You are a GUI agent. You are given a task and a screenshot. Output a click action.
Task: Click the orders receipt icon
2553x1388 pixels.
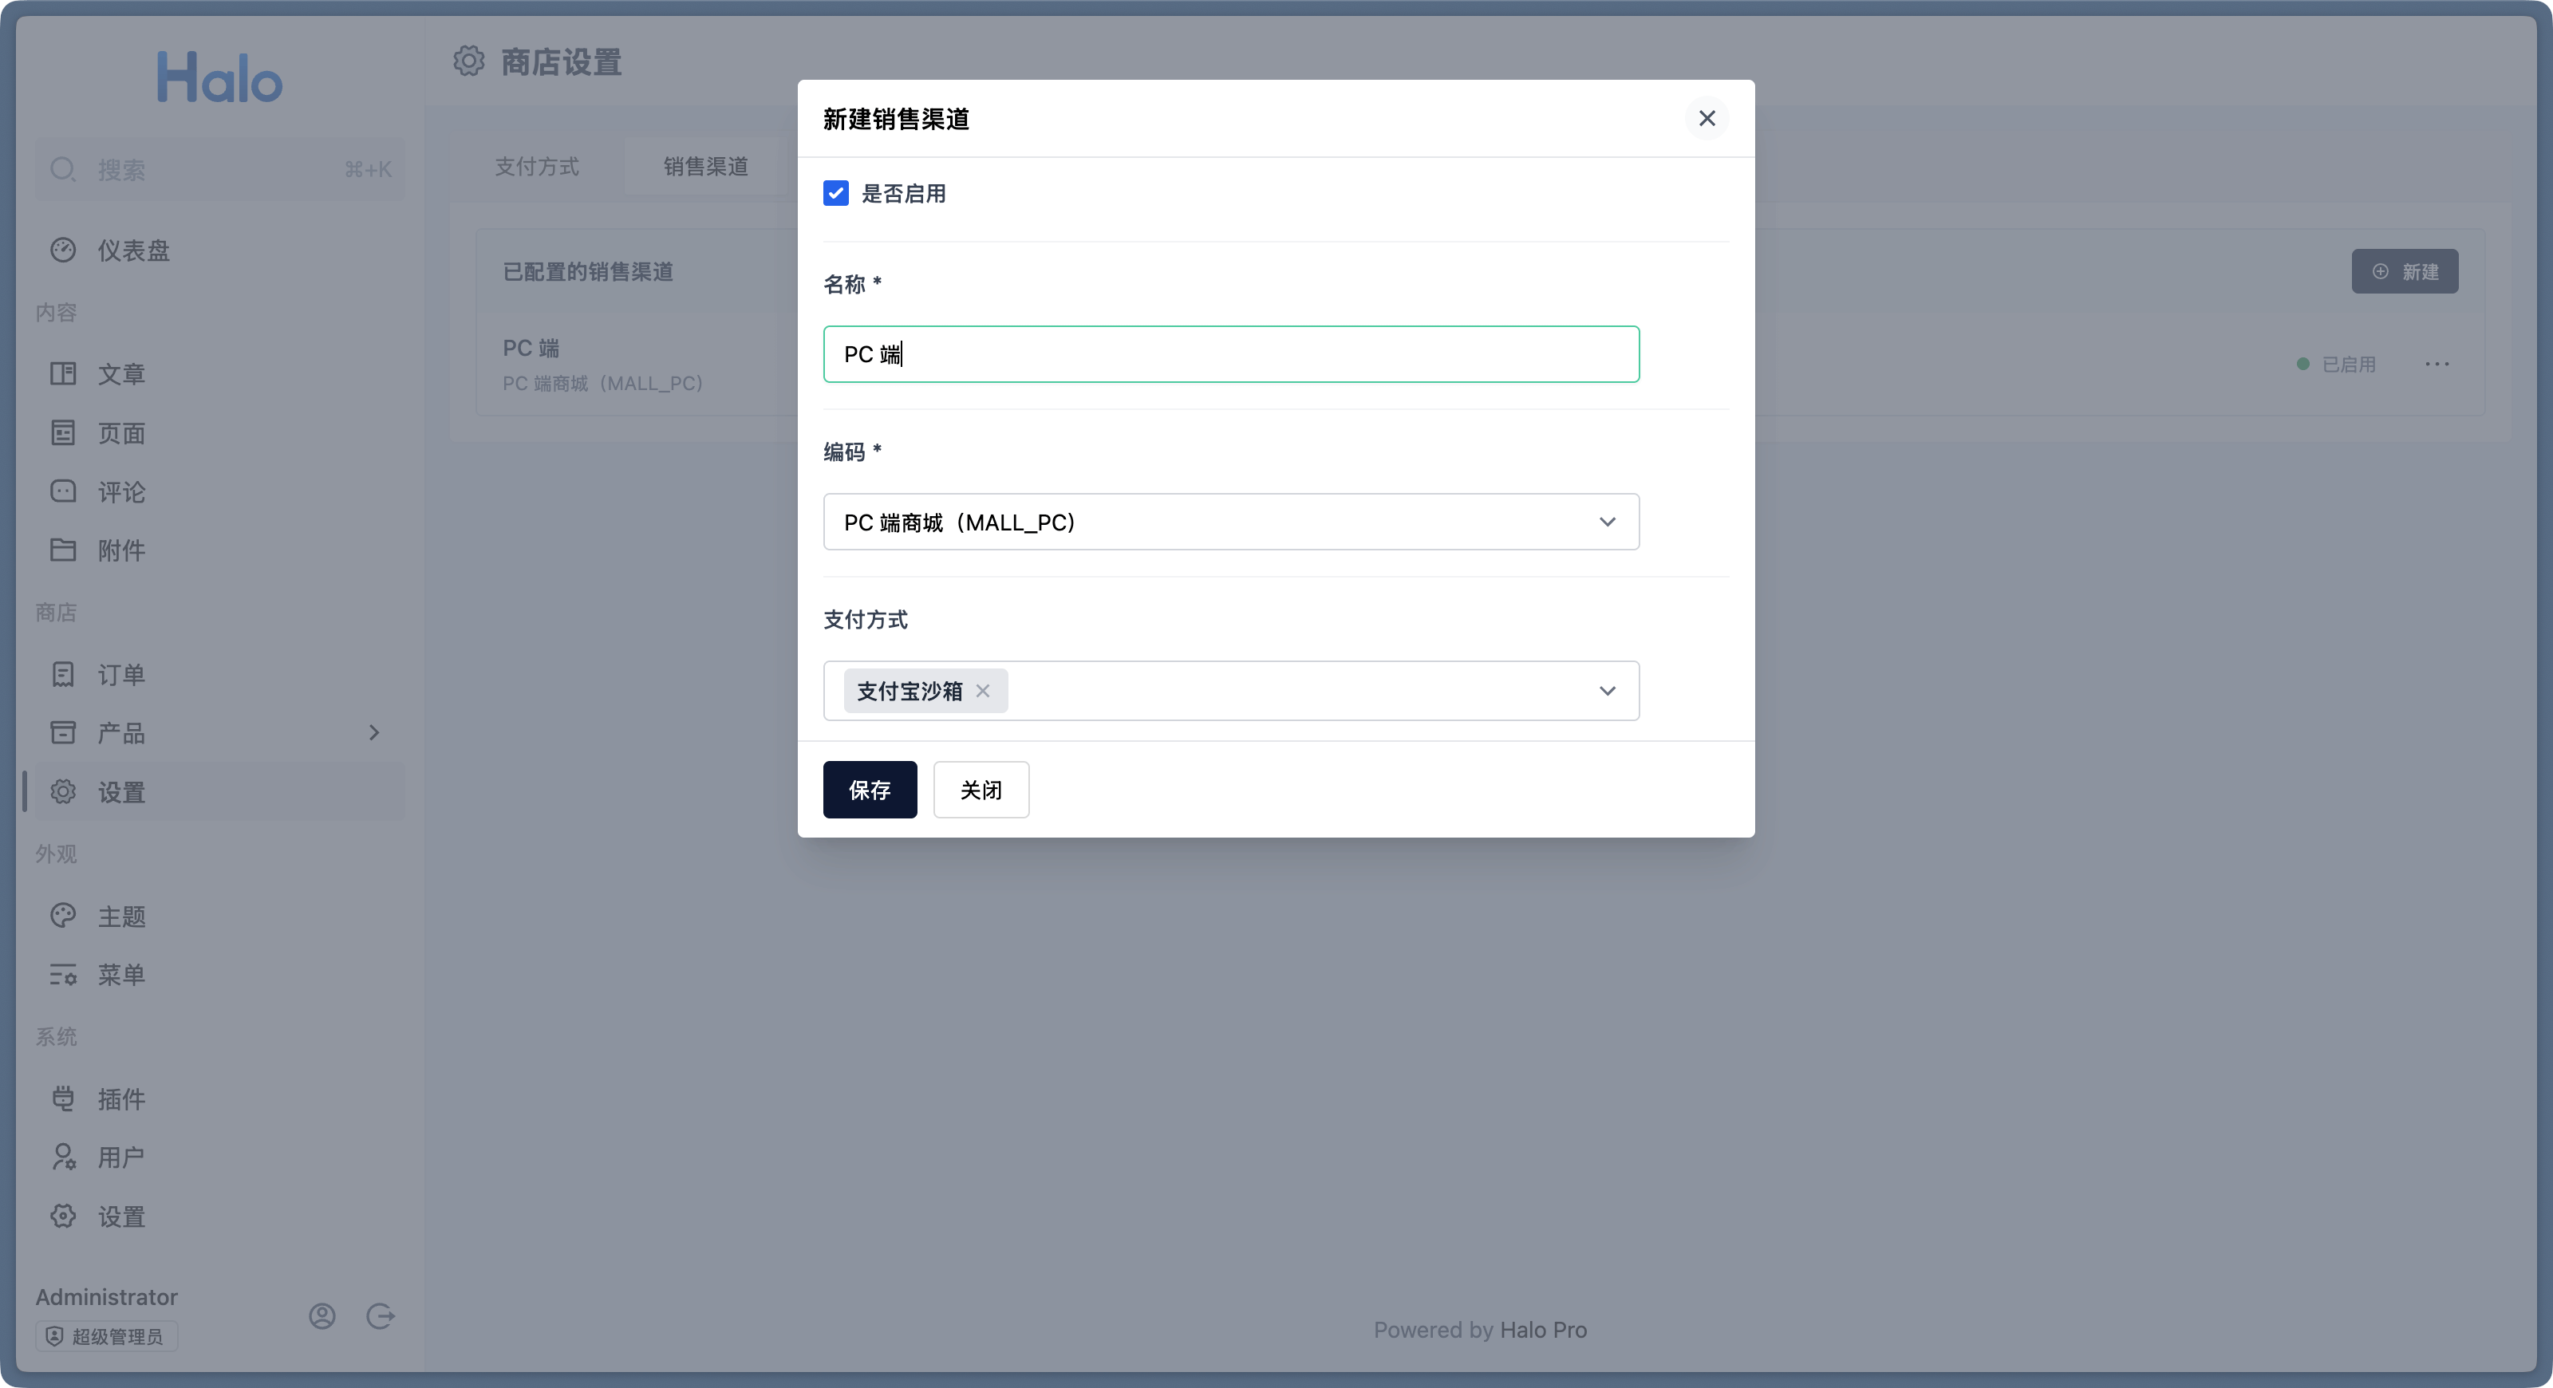(64, 675)
